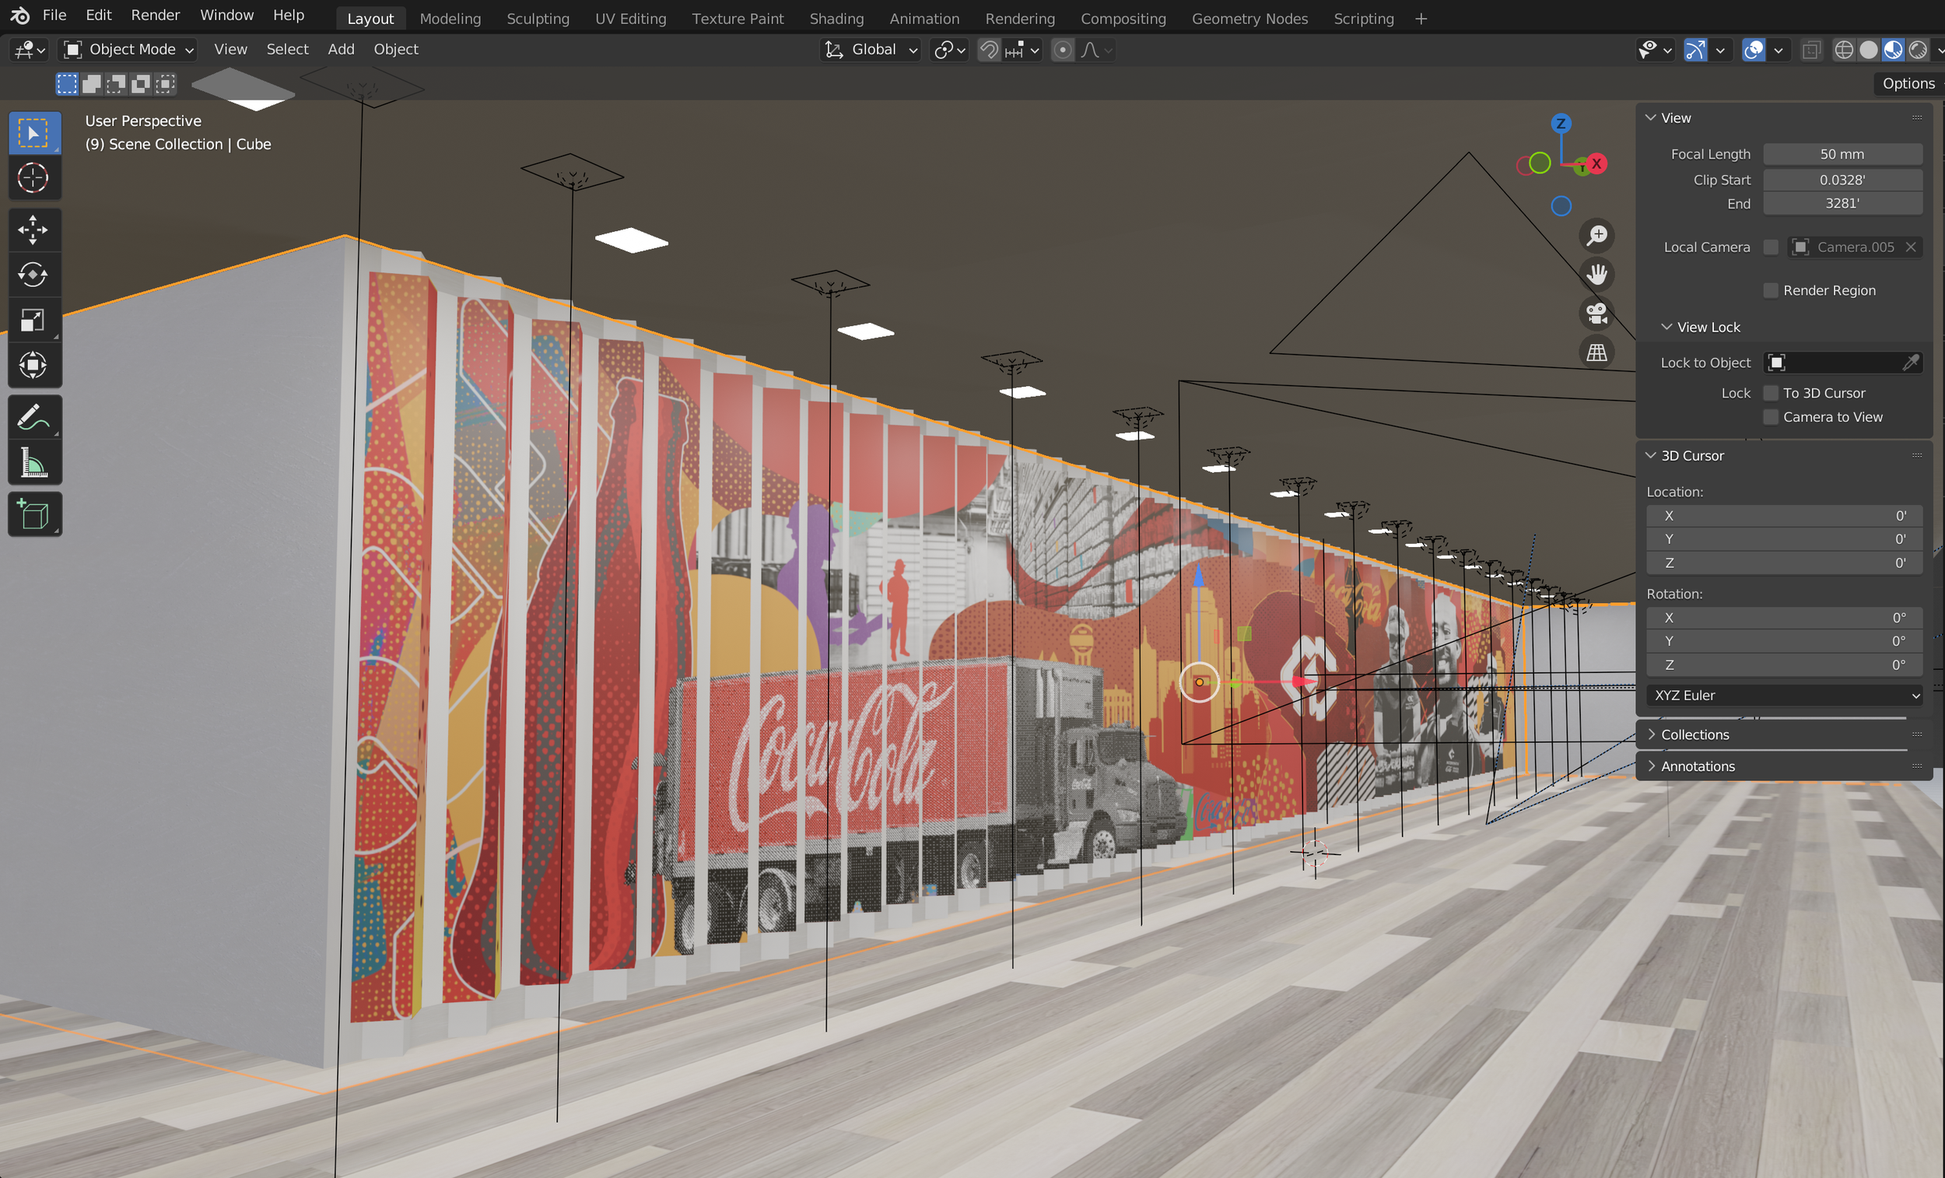1945x1178 pixels.
Task: Select the 3D Cursor tool
Action: [x=34, y=178]
